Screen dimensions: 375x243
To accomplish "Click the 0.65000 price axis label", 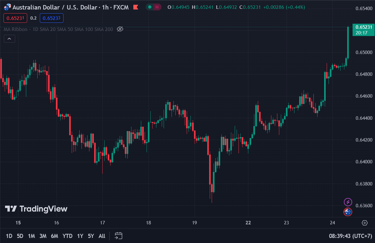I will coord(364,52).
